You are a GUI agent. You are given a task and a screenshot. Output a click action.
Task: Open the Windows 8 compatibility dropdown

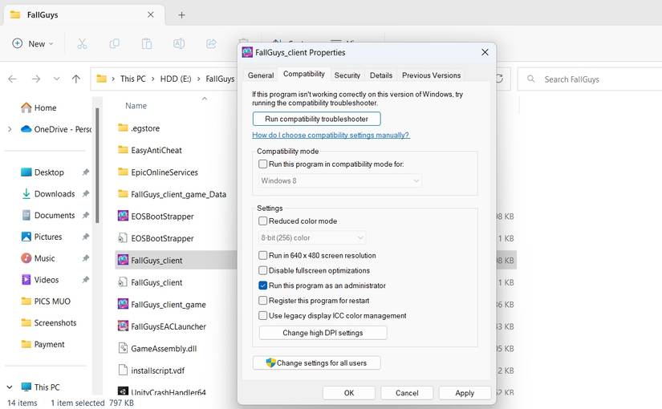click(x=340, y=180)
